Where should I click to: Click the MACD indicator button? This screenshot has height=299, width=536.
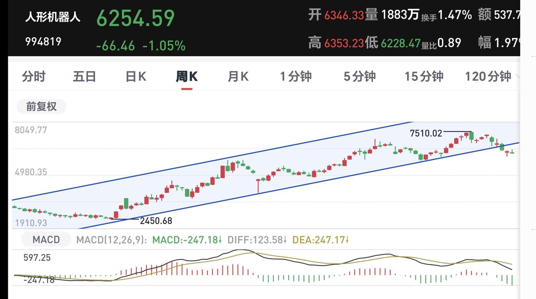click(46, 240)
